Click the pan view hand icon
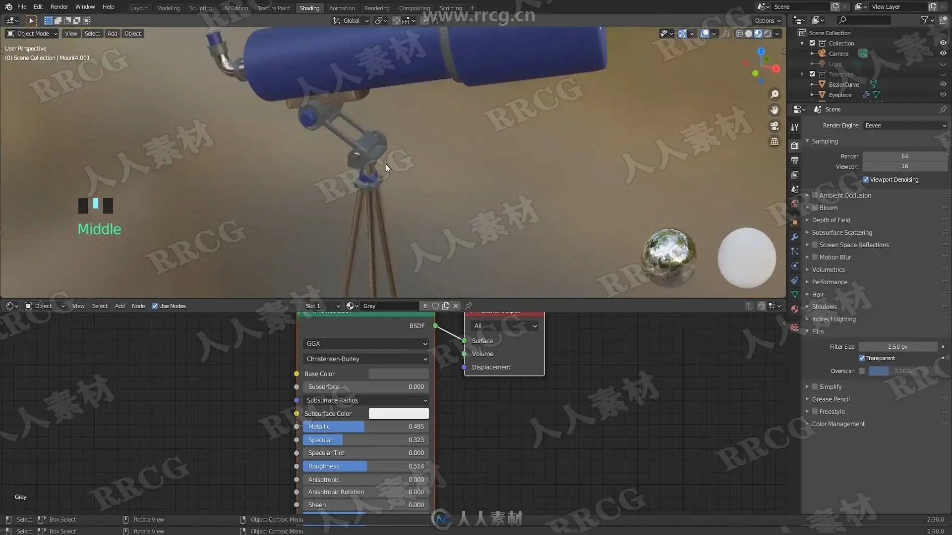This screenshot has height=535, width=952. click(x=774, y=110)
